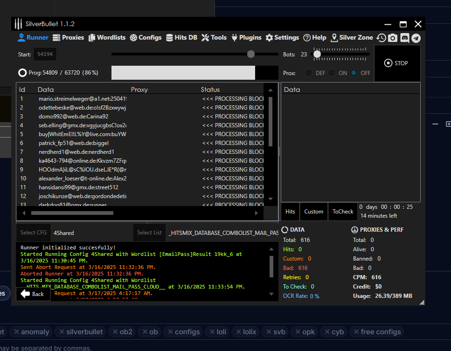
Task: Click the camera screenshot icon
Action: [x=393, y=38]
